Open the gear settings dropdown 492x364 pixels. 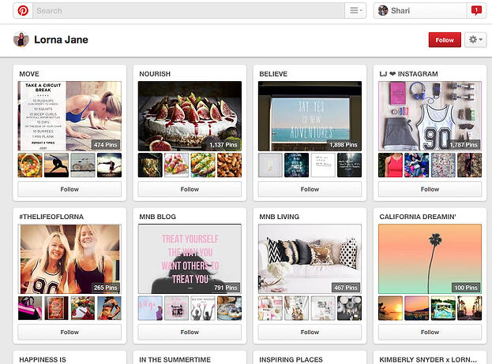[x=475, y=39]
